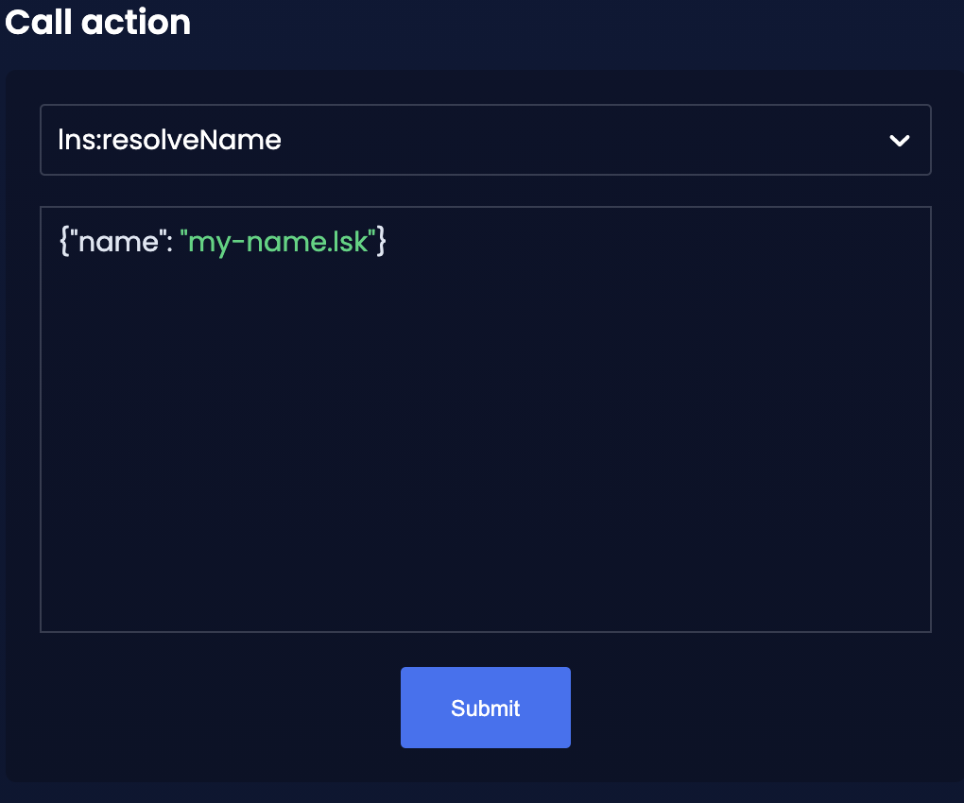
Task: Click the lns:resolveName selected option text
Action: tap(169, 140)
